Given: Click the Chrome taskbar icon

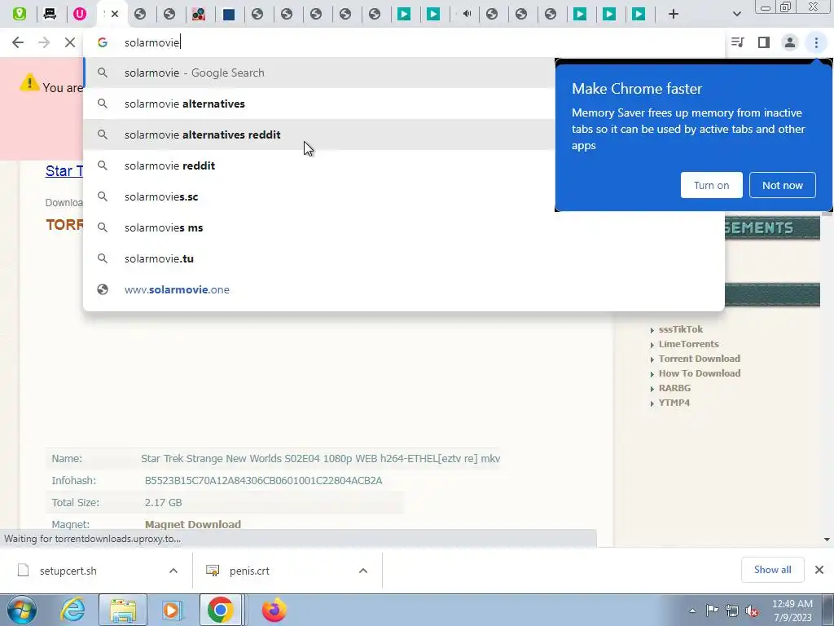Looking at the screenshot, I should tap(221, 610).
